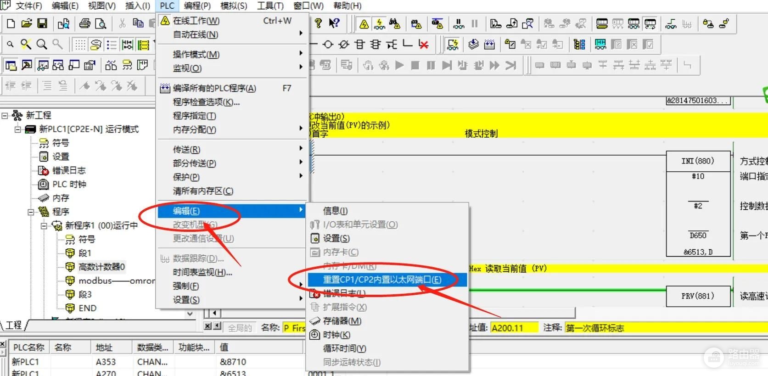
Task: Insert a new coil with circle icon
Action: (328, 45)
